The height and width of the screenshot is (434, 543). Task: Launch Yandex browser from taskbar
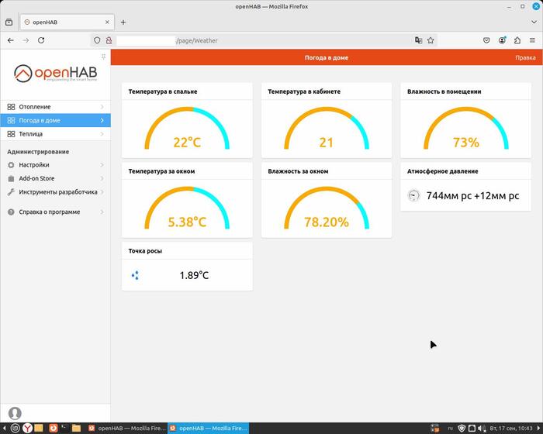point(27,428)
